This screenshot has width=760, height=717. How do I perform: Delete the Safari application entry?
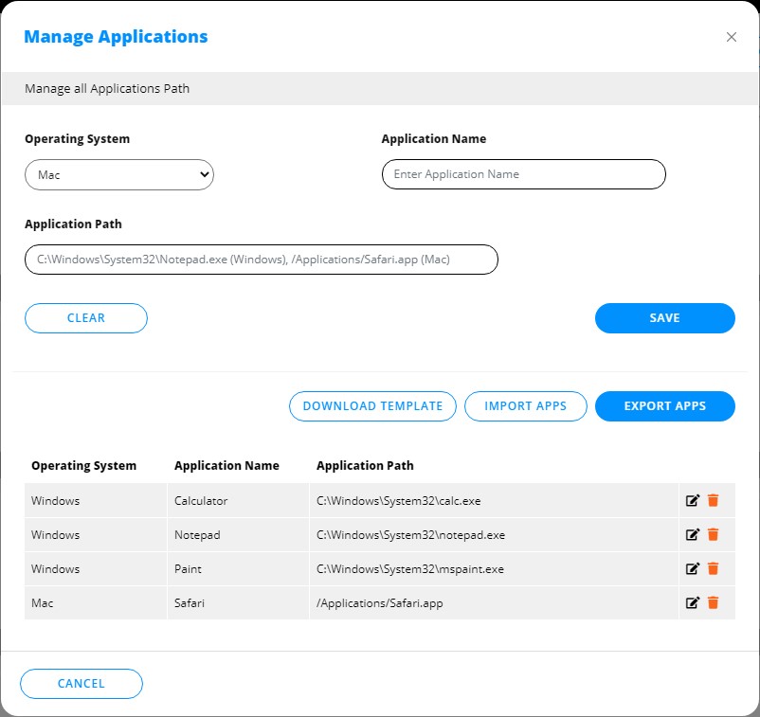click(x=714, y=602)
